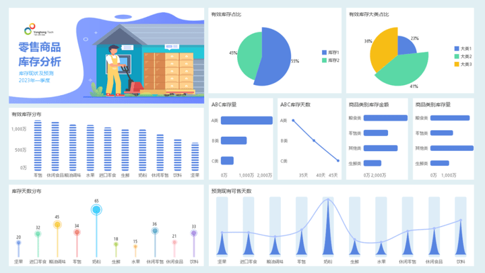485x273 pixels.
Task: Click the 坚果 striped bar in 有效库存分布
Action: pos(195,156)
